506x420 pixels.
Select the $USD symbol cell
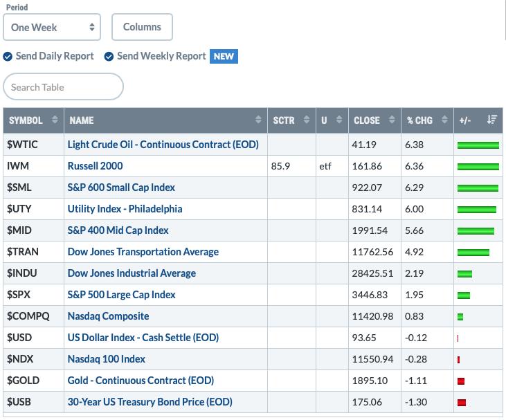(33, 338)
